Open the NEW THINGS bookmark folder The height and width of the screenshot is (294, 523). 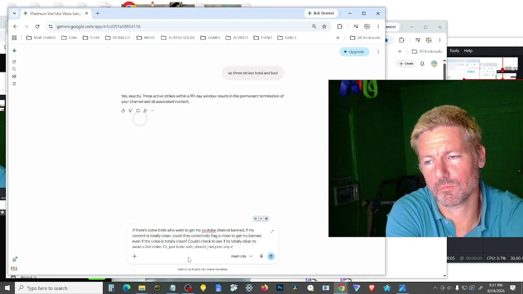[x=41, y=38]
